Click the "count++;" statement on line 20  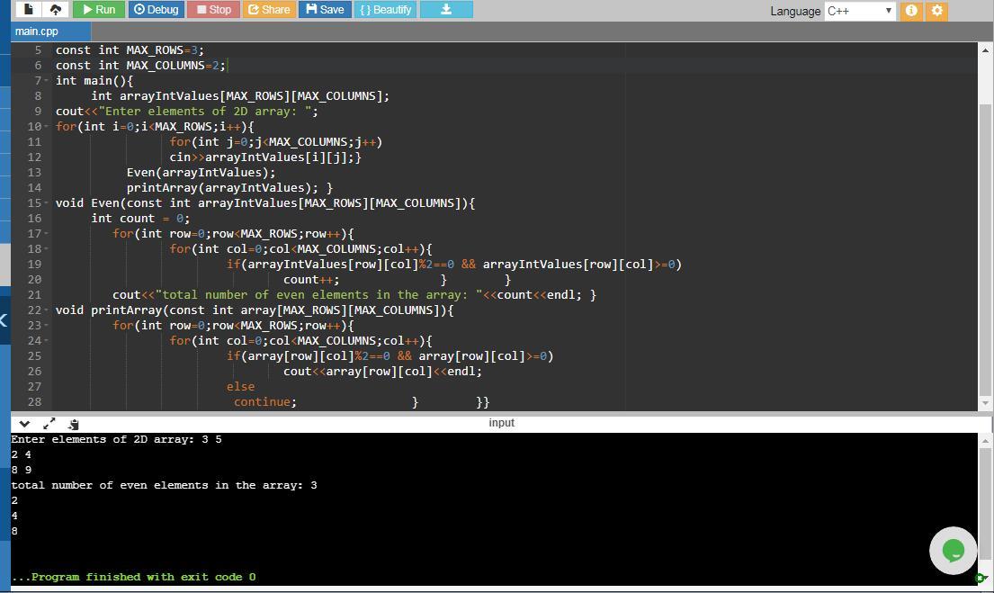click(311, 280)
